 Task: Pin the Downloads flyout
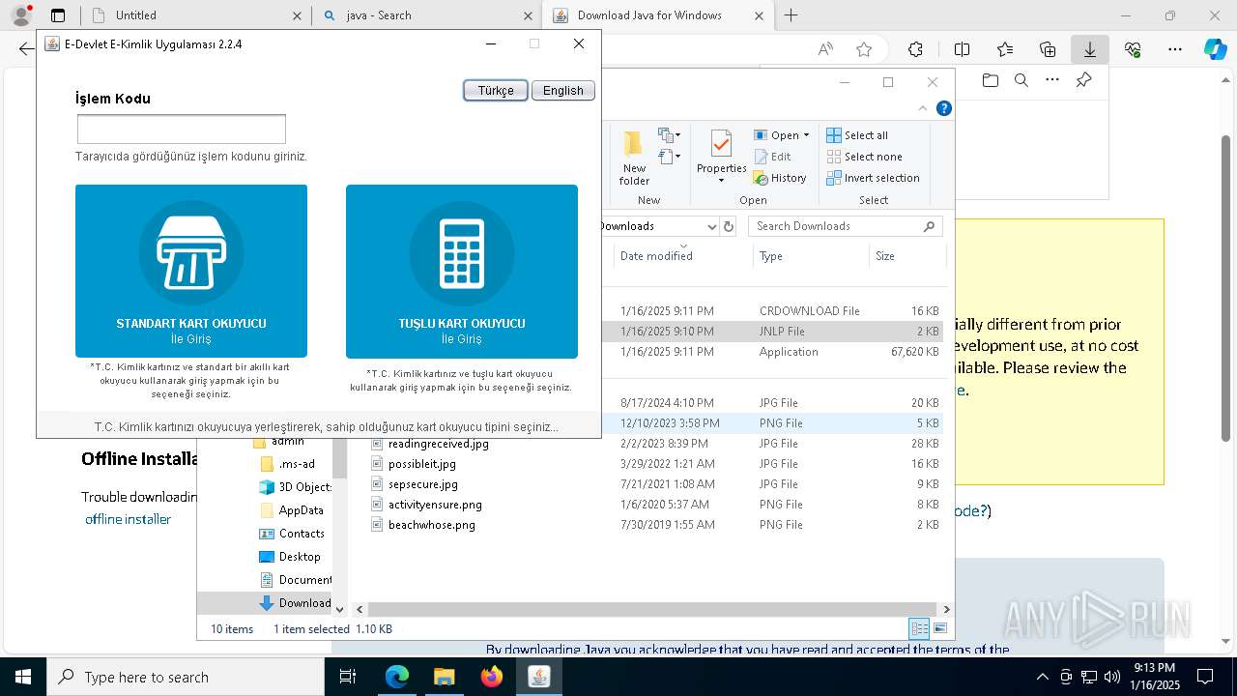(1083, 80)
